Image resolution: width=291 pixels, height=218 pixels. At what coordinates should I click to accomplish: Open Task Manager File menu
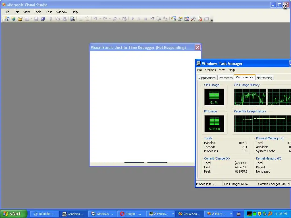coord(199,70)
